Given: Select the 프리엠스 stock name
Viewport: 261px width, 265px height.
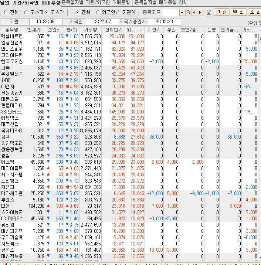Looking at the screenshot, I should (10, 181).
